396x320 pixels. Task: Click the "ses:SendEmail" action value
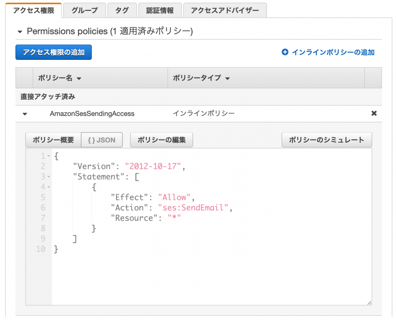(193, 208)
